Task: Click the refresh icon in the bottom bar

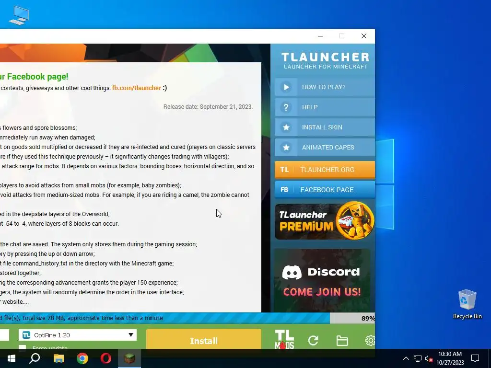Action: (x=313, y=341)
